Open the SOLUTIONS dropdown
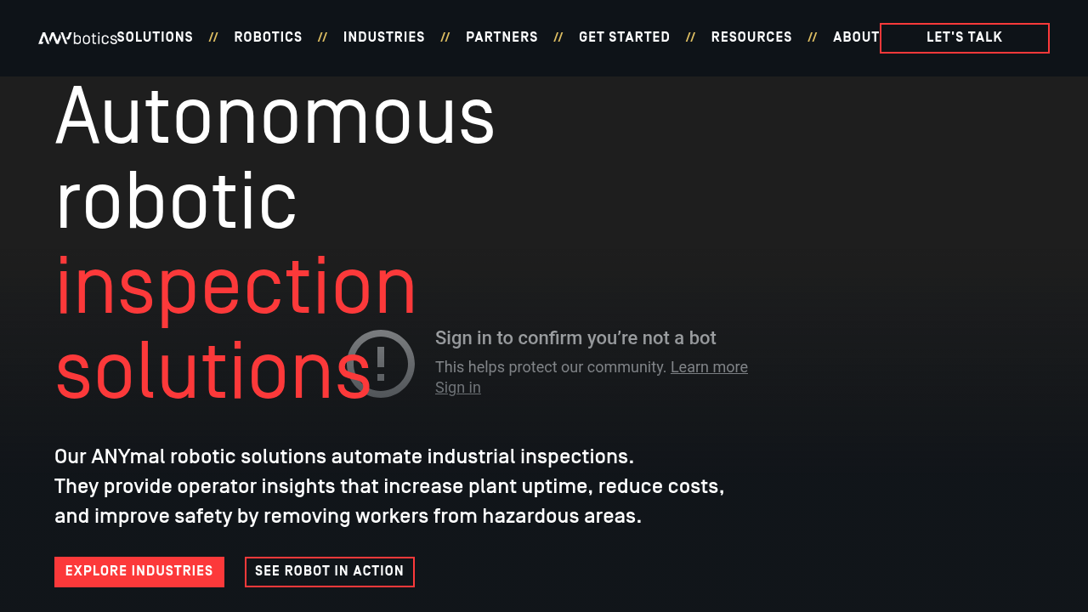The height and width of the screenshot is (612, 1088). coord(156,37)
